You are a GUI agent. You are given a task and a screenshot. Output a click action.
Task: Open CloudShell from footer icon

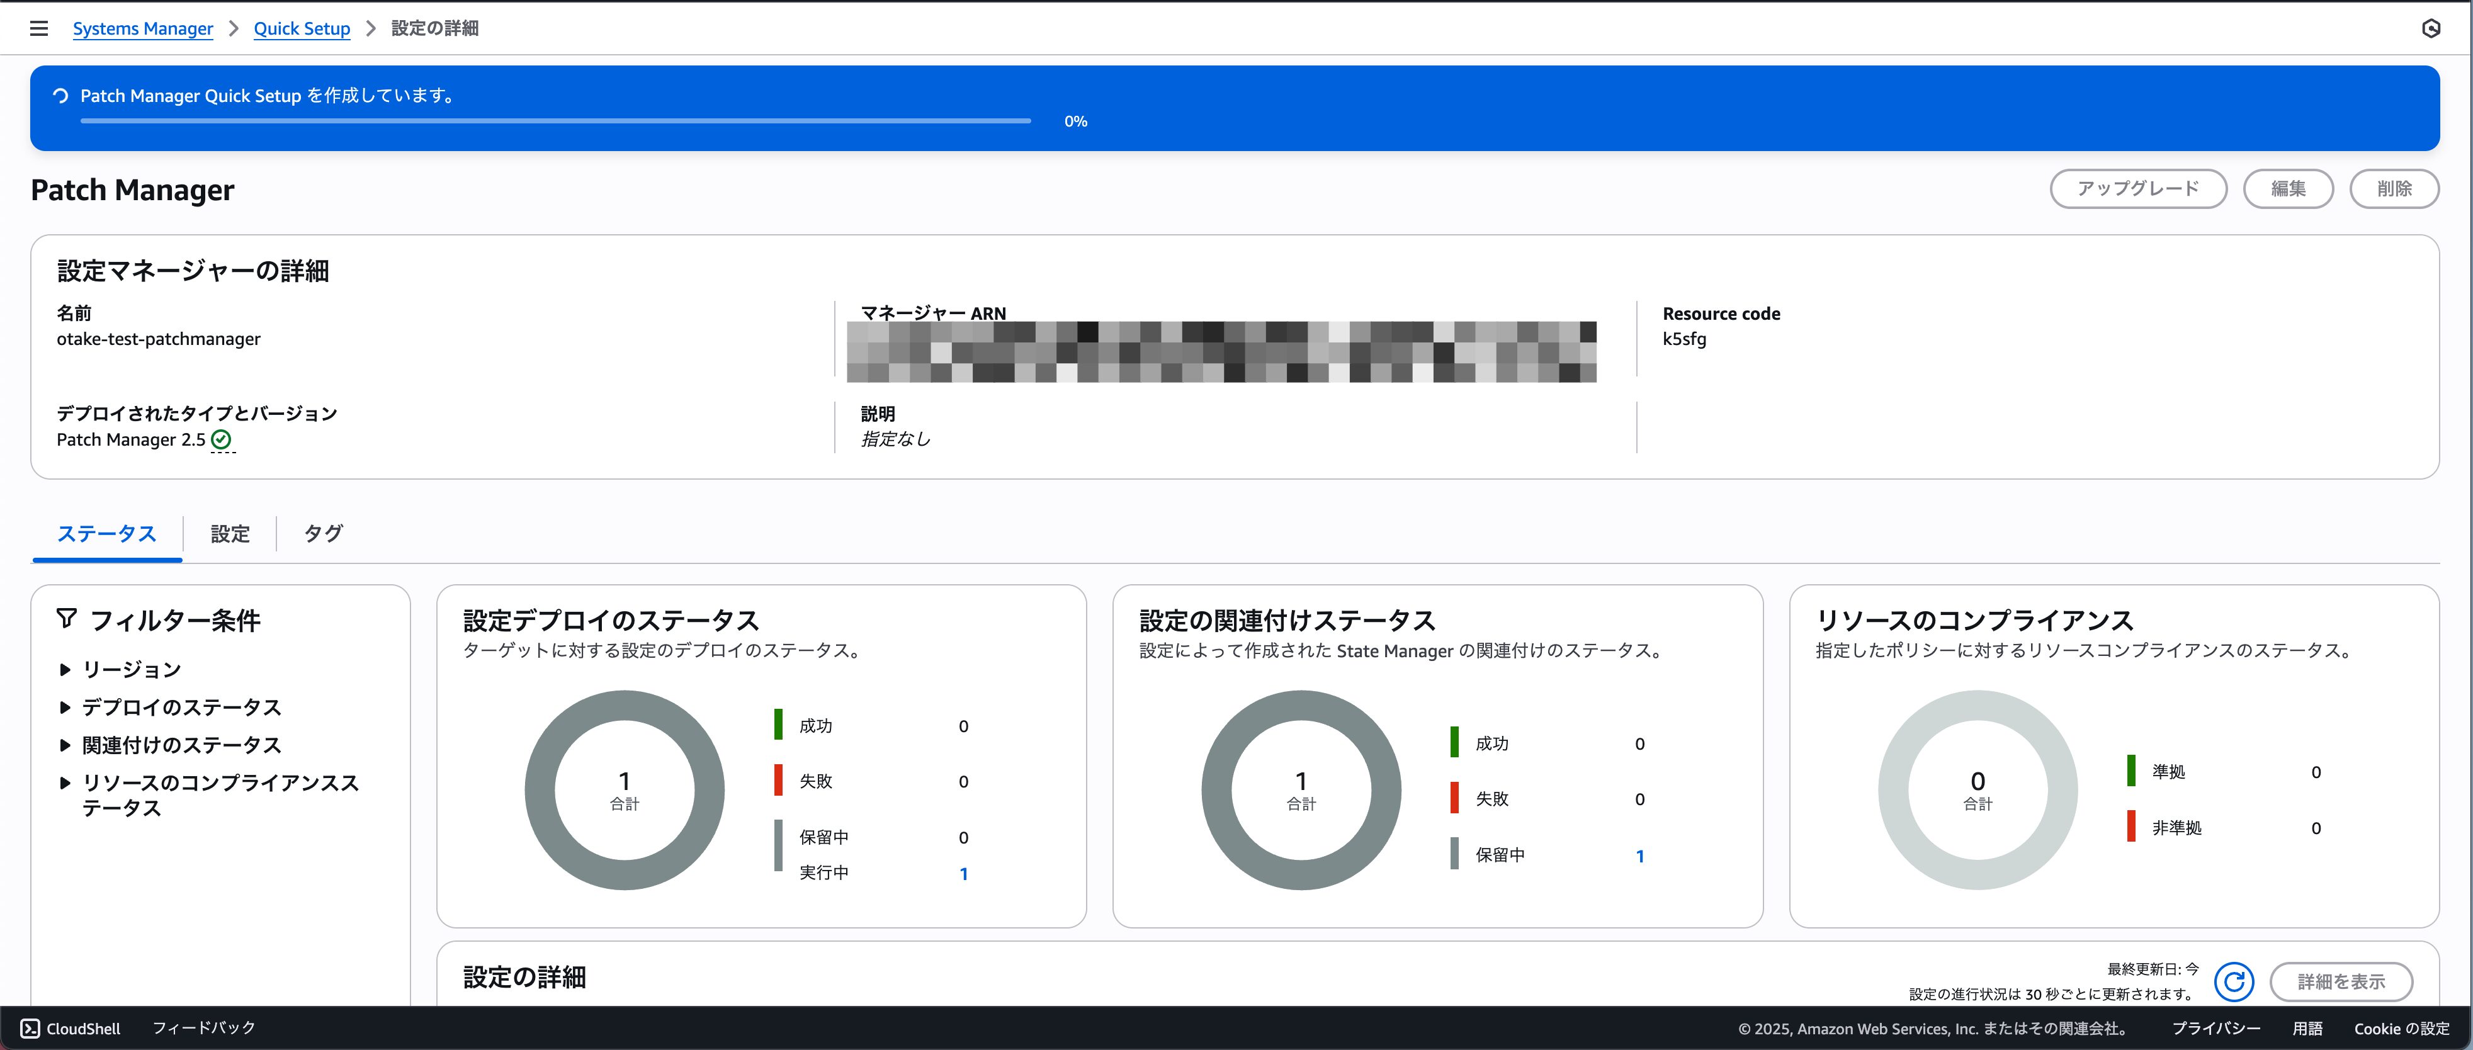pos(31,1028)
